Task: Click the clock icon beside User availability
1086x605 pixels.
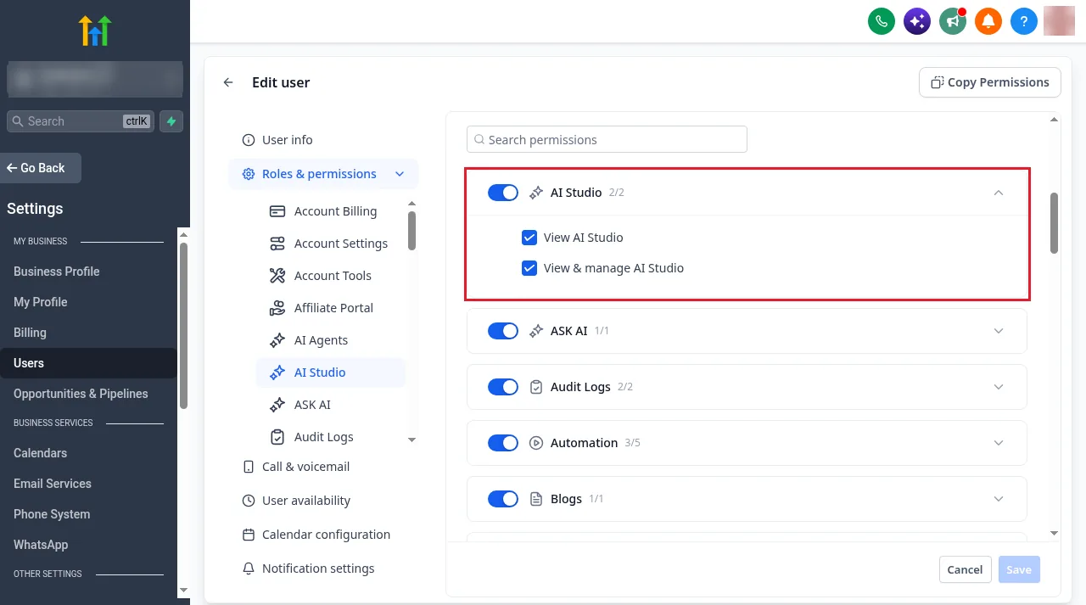Action: click(x=249, y=501)
